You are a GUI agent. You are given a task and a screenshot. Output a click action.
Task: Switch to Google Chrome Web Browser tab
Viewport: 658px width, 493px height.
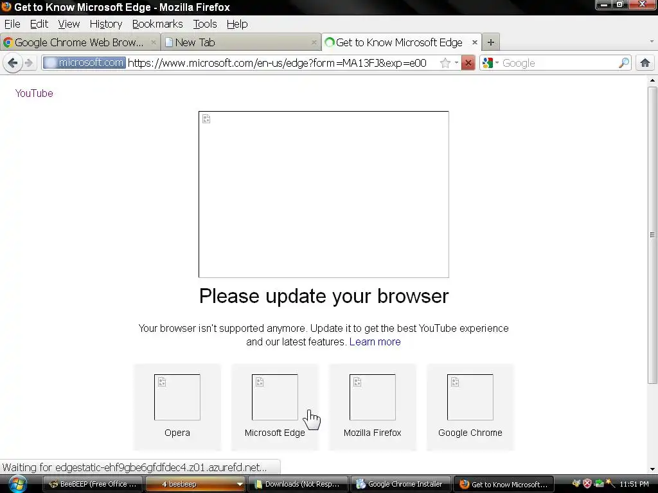click(x=80, y=42)
